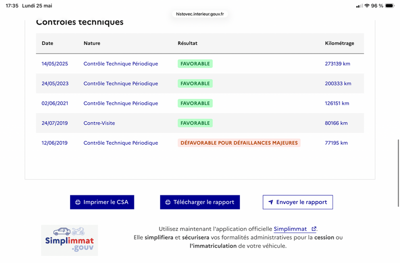Click the printer icon in Imprimer le CSA

pos(78,202)
